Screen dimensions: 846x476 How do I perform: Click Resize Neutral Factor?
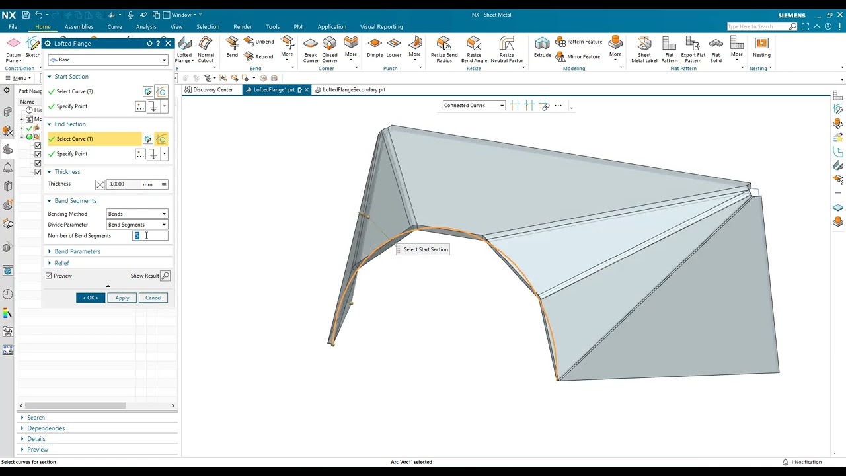(506, 50)
